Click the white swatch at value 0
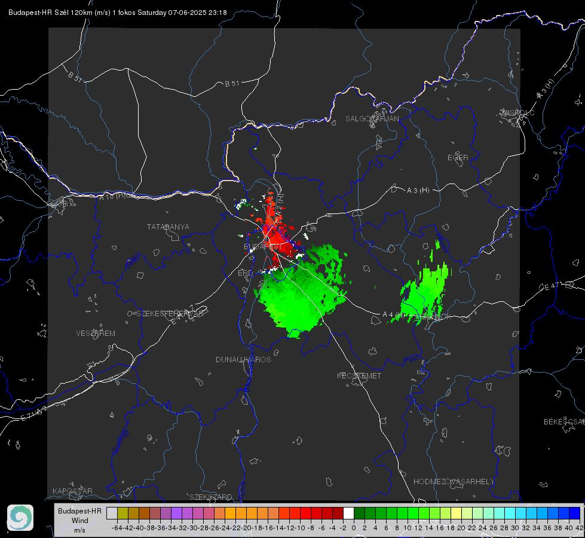Screen dimensions: 585x538 coord(348,513)
